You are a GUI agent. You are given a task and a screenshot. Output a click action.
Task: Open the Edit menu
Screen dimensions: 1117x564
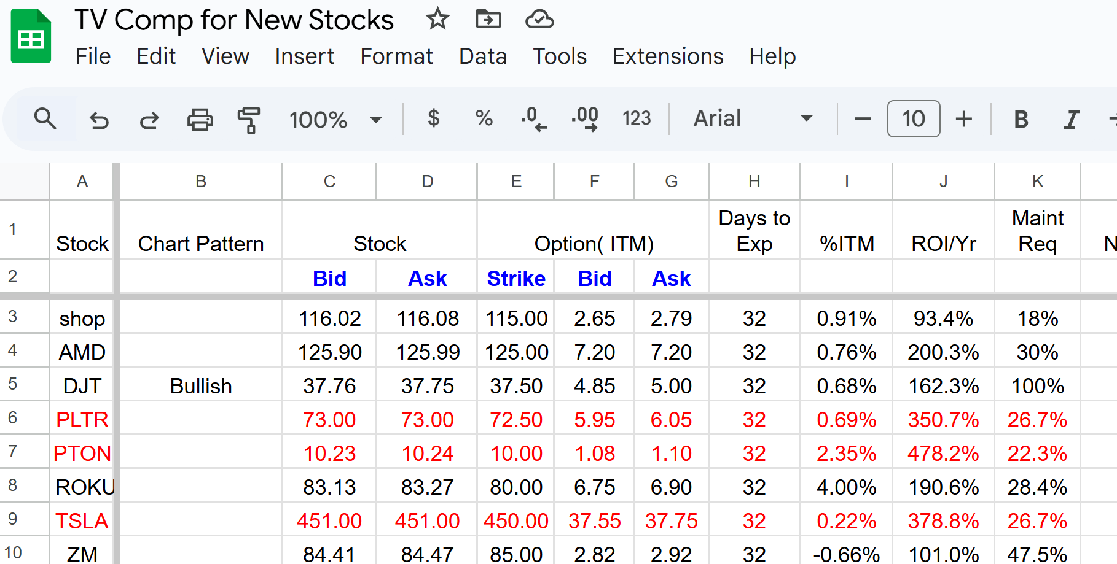click(x=156, y=56)
